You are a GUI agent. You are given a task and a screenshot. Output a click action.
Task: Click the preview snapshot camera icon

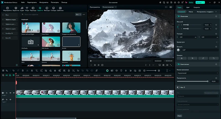(163, 65)
